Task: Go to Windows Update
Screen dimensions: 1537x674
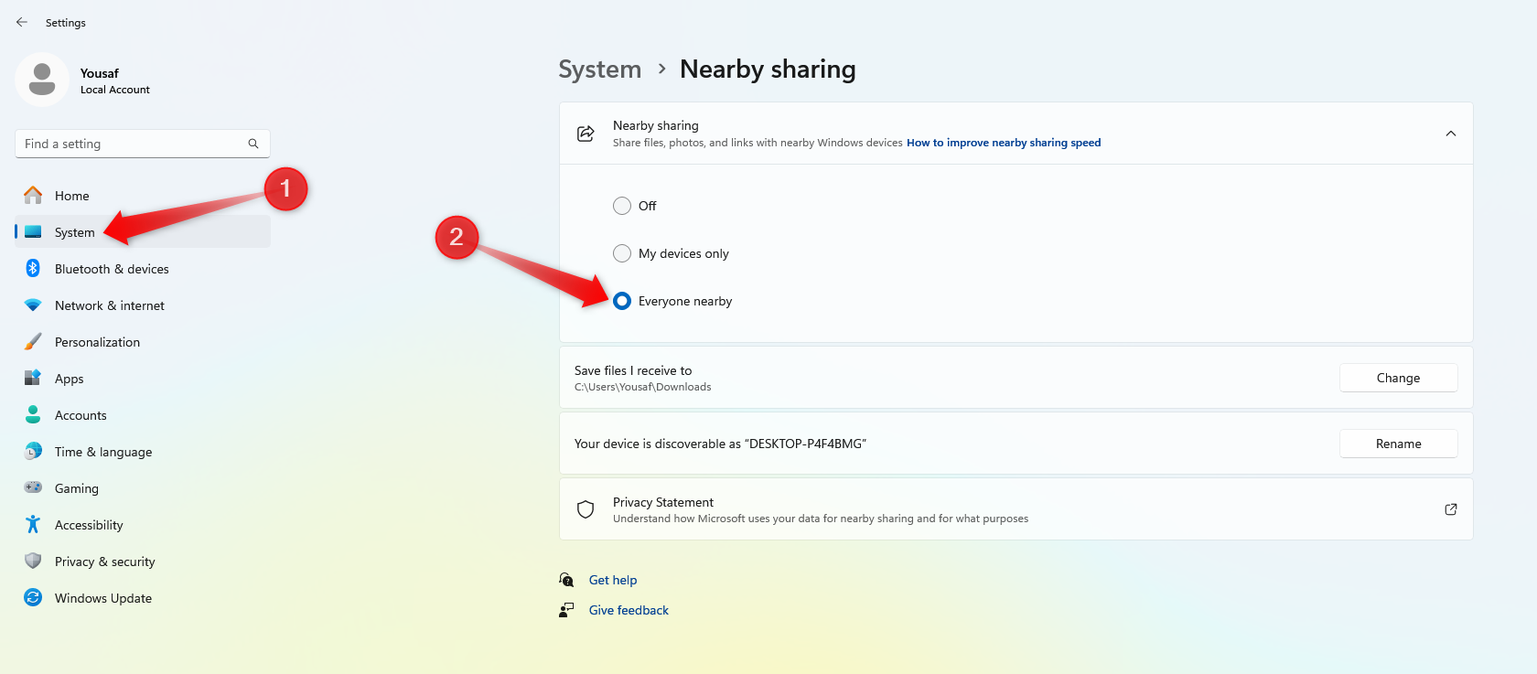Action: pos(143,598)
